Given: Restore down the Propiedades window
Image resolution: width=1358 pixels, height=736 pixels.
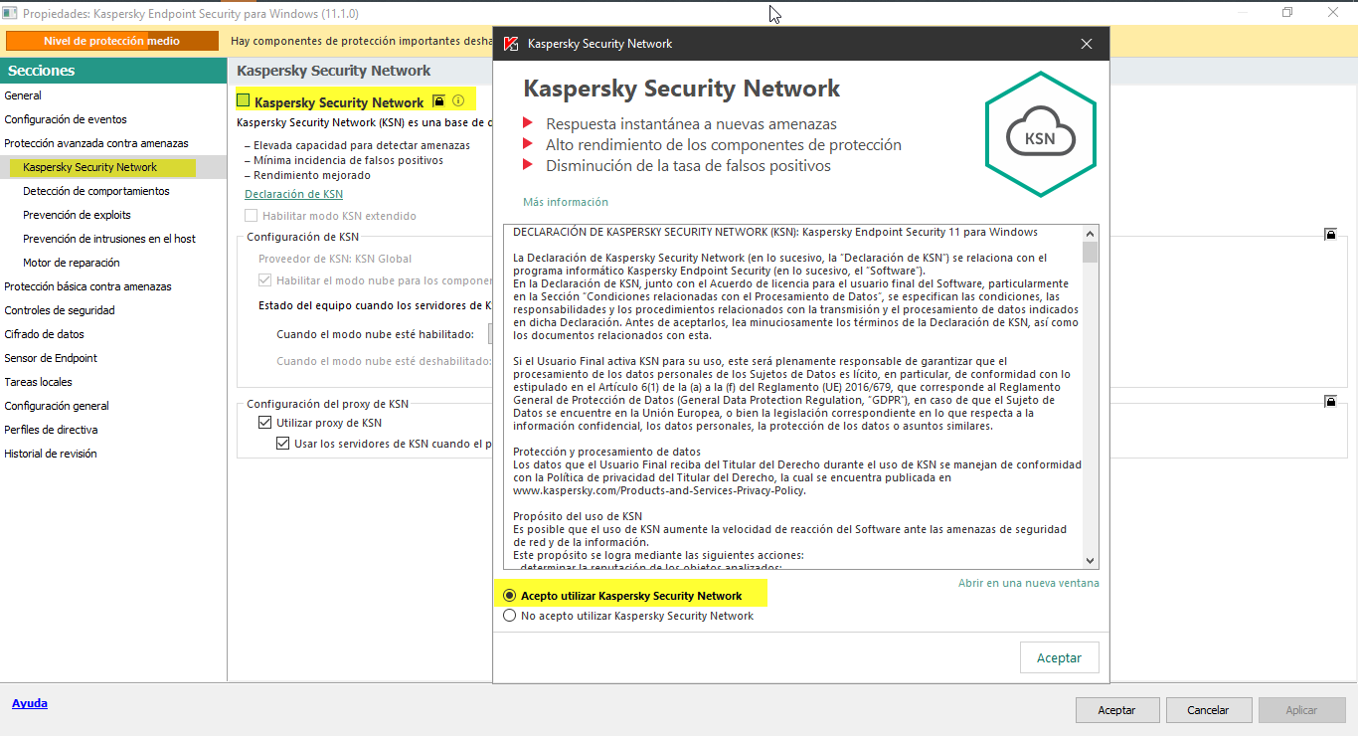Looking at the screenshot, I should tap(1287, 13).
